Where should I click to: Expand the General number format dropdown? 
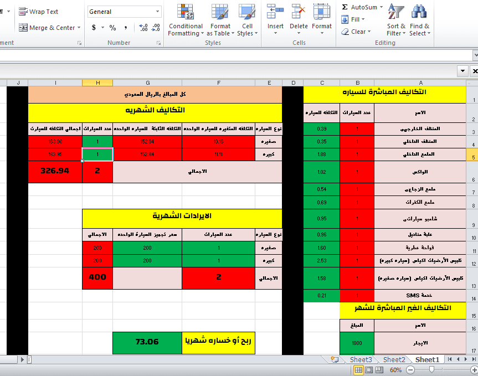(x=158, y=12)
